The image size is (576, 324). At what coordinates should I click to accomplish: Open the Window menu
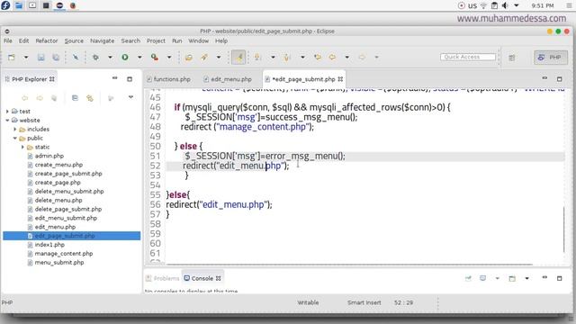point(198,40)
